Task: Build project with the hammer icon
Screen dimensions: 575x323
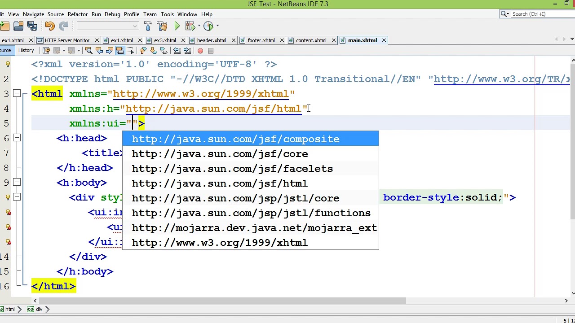Action: pos(148,26)
